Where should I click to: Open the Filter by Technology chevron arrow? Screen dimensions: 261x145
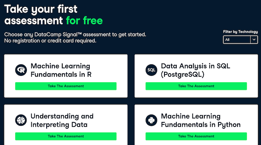[x=254, y=40]
